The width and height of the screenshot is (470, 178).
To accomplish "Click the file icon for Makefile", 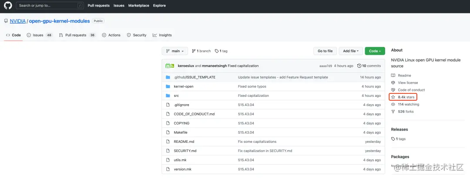I will point(168,132).
